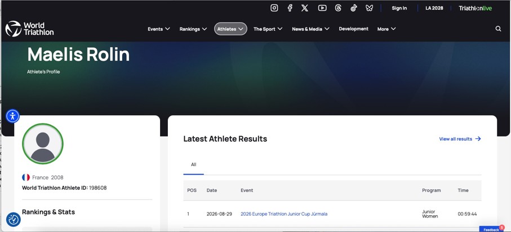Open the 2026 Europe Triathlon Junior Cup Jūrmala event
511x232 pixels.
(284, 214)
